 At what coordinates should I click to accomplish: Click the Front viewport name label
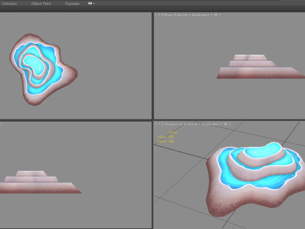tap(168, 15)
